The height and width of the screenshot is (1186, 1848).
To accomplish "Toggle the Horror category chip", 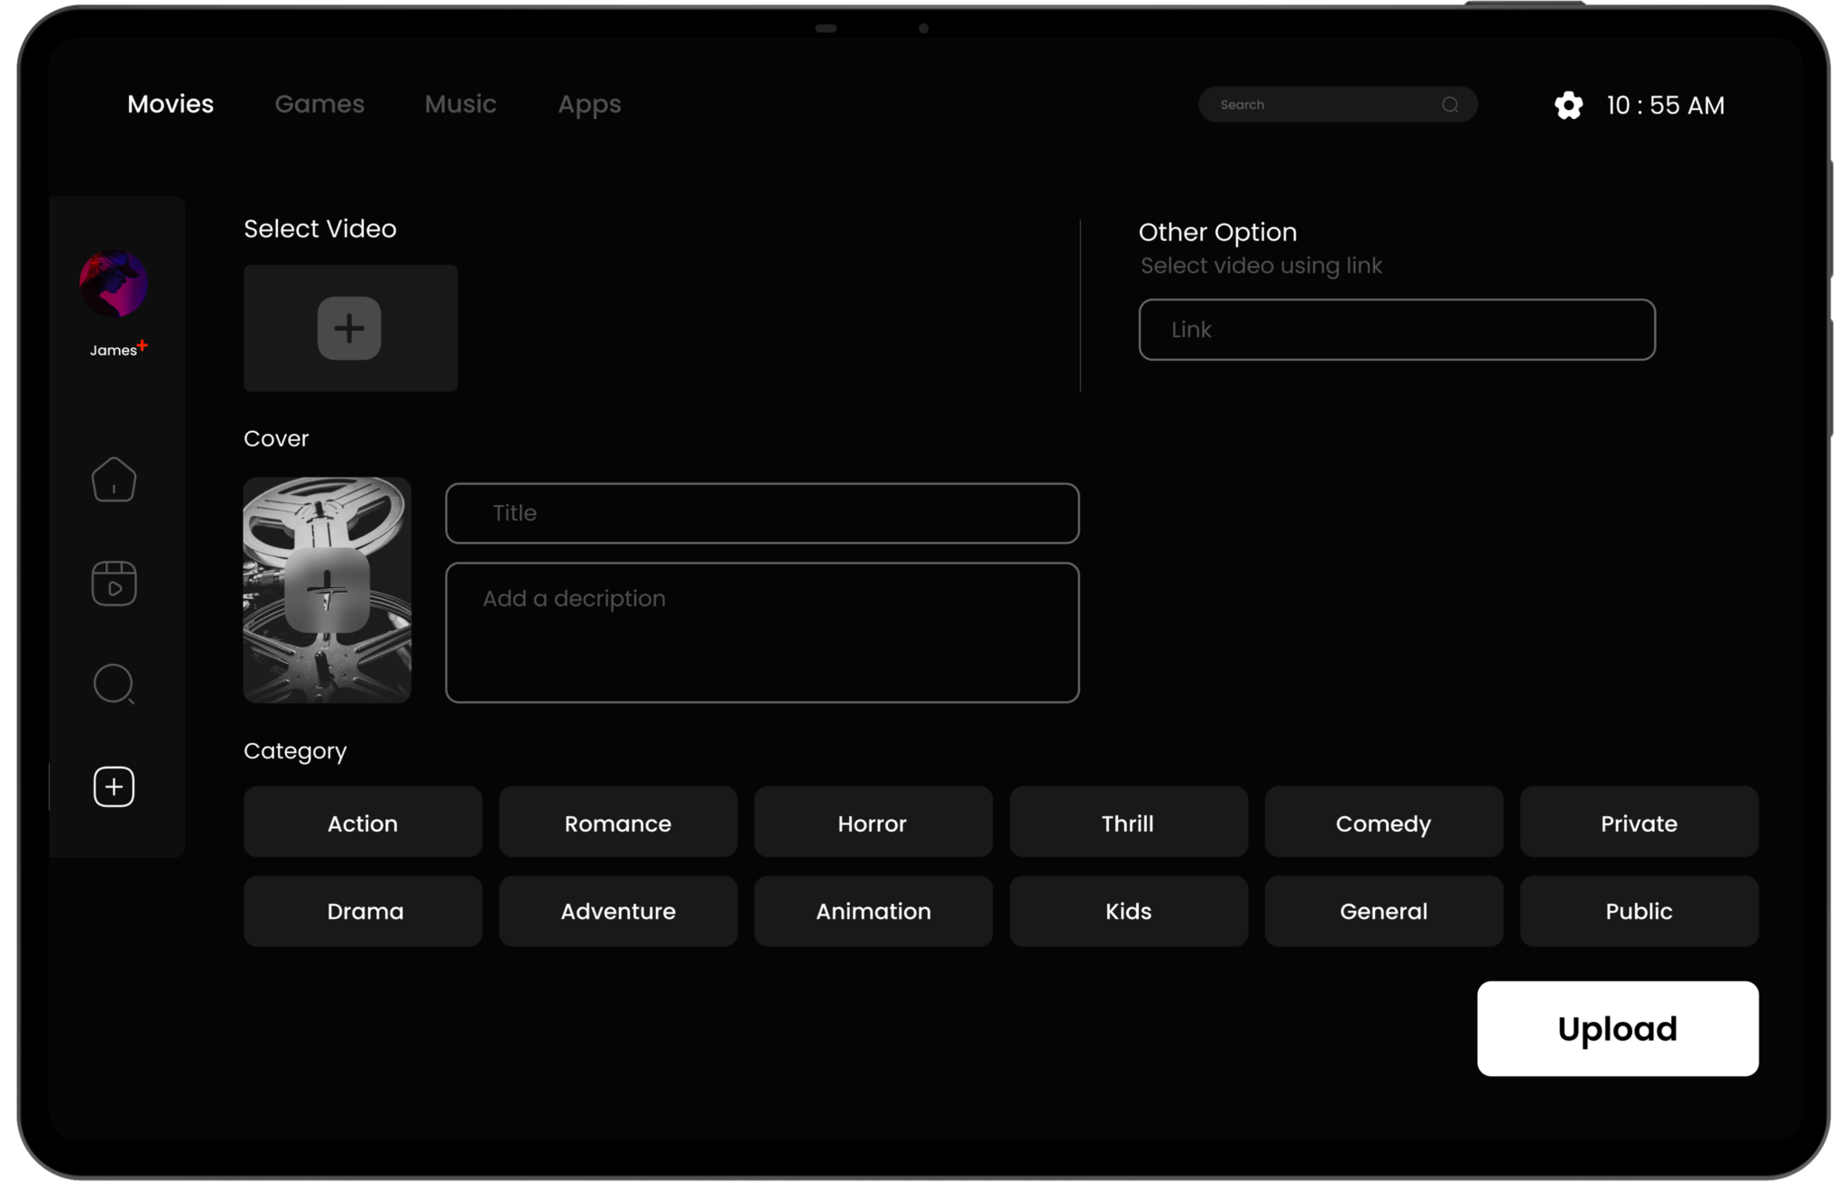I will (873, 823).
